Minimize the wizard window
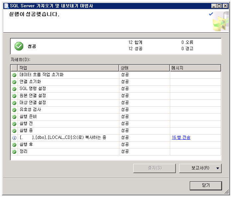The width and height of the screenshot is (231, 197). pos(214,6)
